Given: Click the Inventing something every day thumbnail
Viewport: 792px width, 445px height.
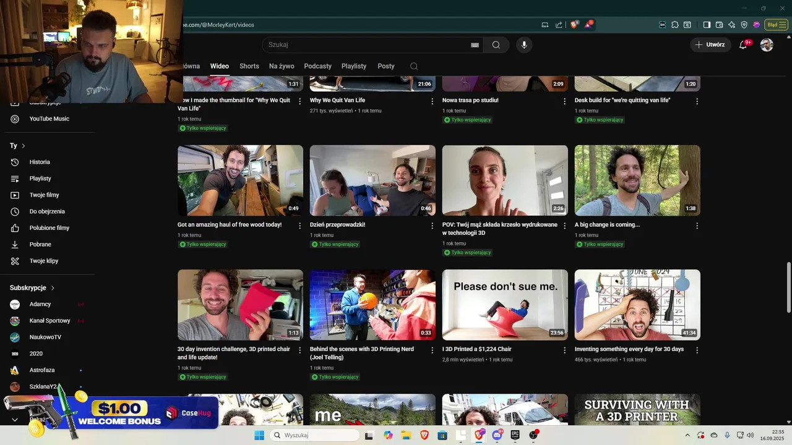Looking at the screenshot, I should coord(637,305).
